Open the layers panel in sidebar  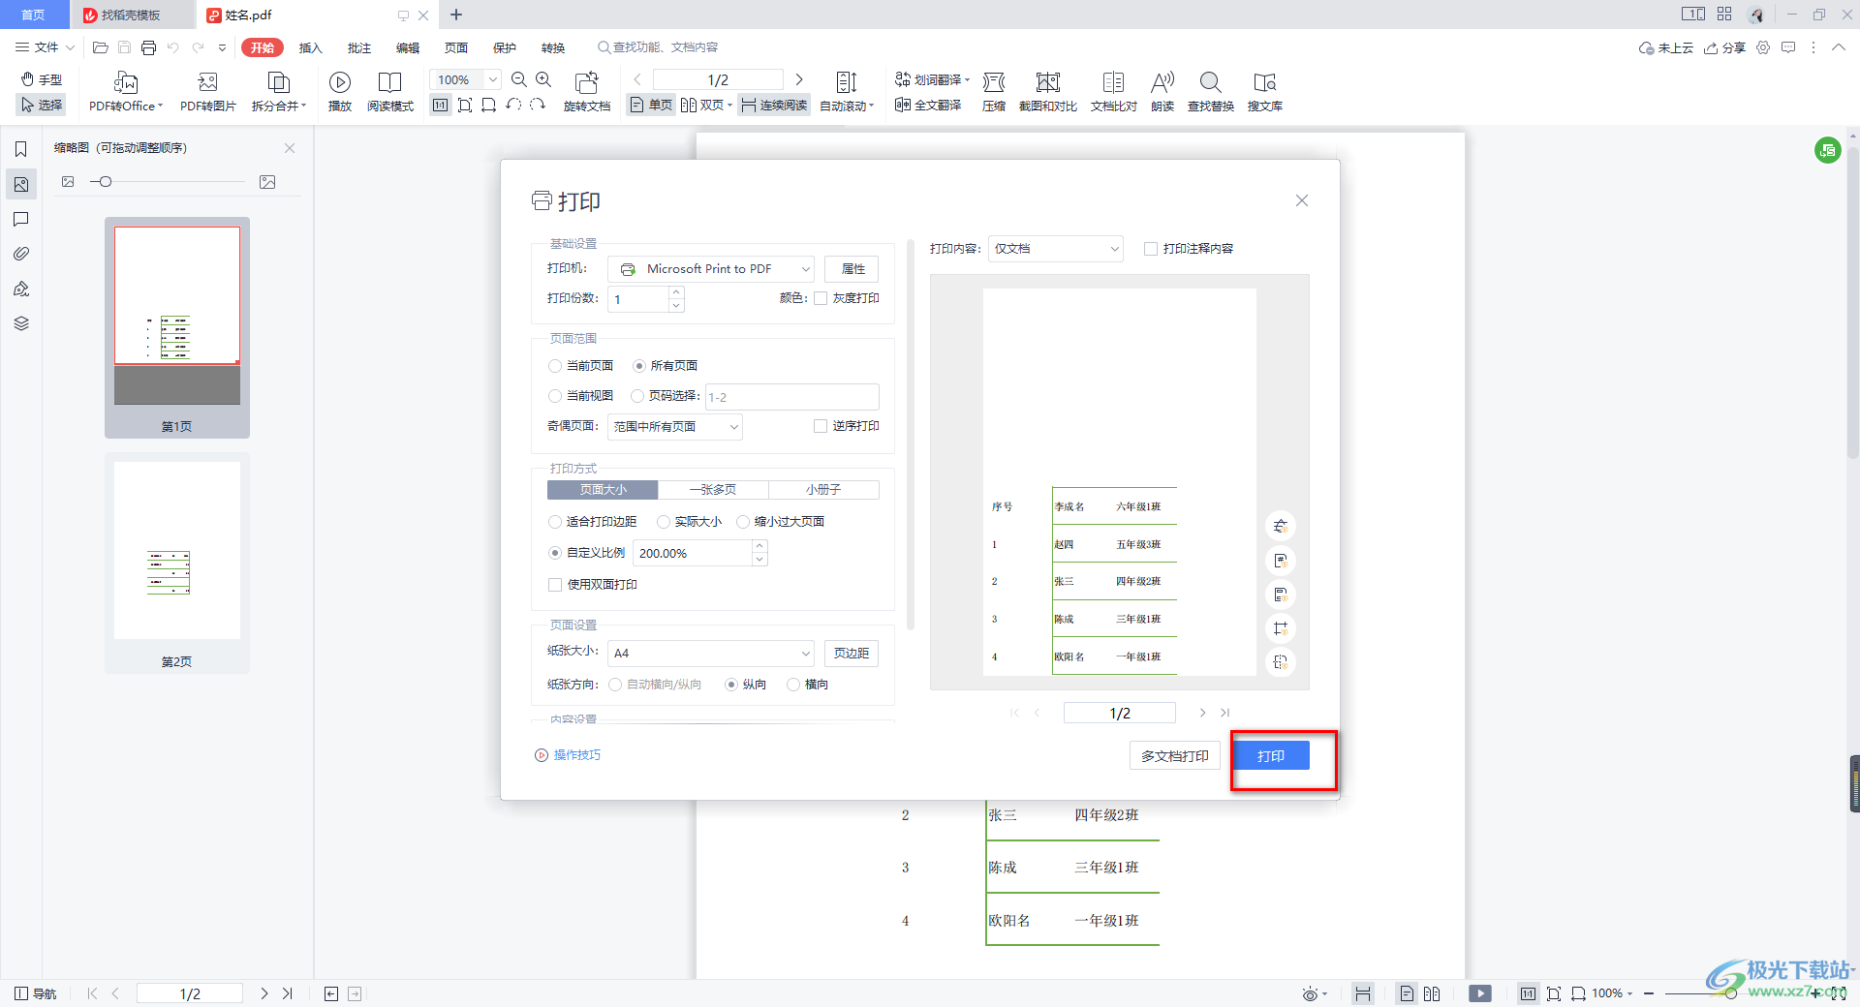click(20, 323)
